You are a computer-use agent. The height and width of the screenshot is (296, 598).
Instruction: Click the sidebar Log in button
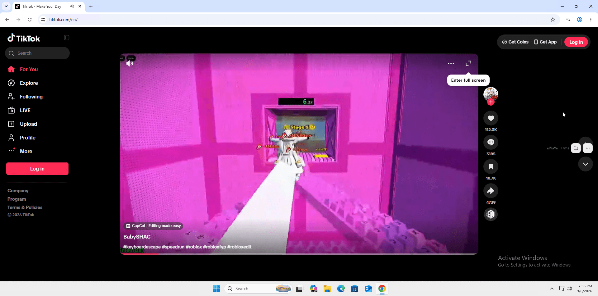click(37, 169)
